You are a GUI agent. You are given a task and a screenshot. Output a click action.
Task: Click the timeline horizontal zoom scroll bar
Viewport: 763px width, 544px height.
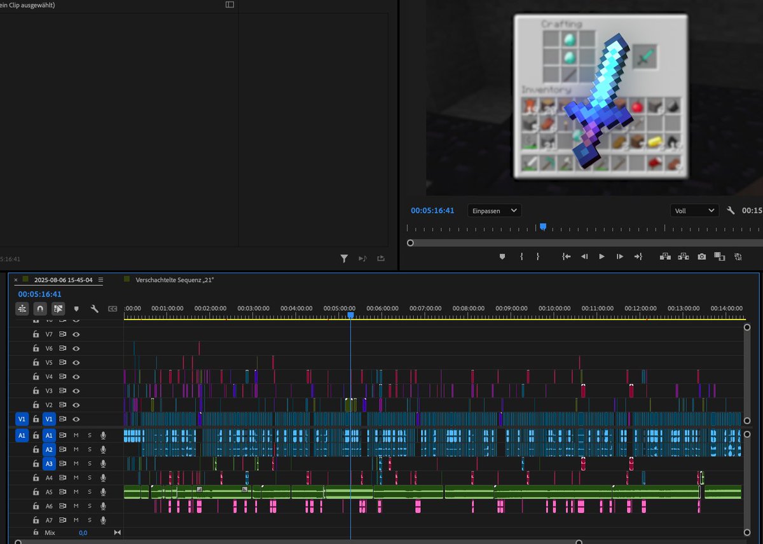point(298,542)
